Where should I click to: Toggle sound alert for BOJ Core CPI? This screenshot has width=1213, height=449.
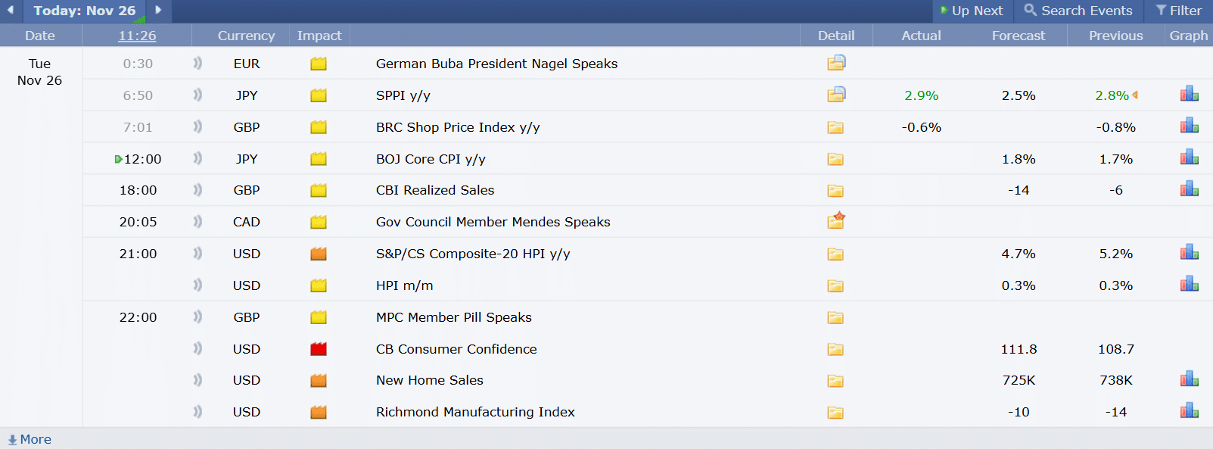pyautogui.click(x=198, y=158)
